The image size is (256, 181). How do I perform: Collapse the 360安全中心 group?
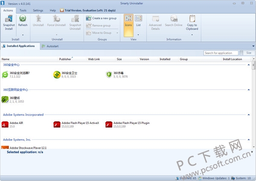249,65
